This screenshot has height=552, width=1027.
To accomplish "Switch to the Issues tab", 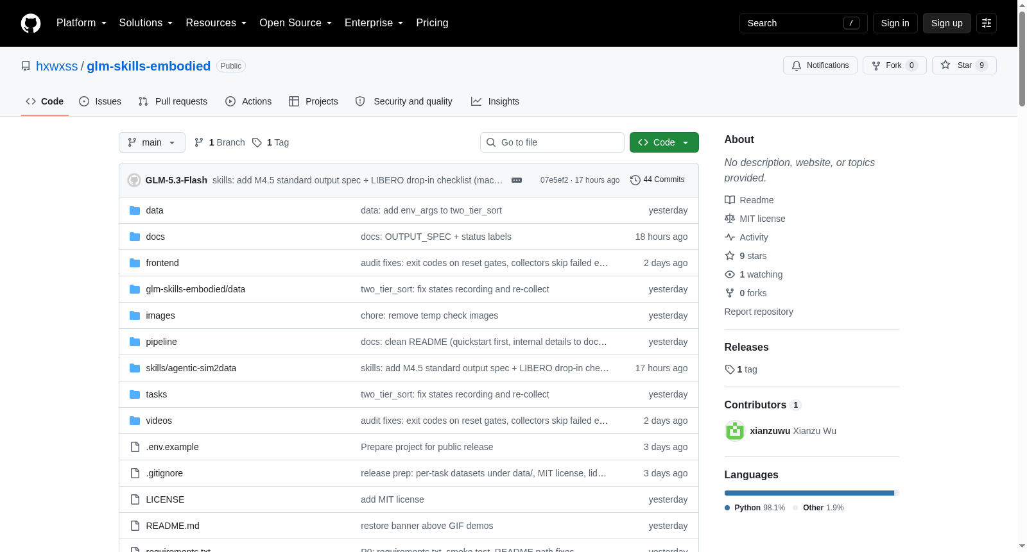I will click(x=100, y=101).
